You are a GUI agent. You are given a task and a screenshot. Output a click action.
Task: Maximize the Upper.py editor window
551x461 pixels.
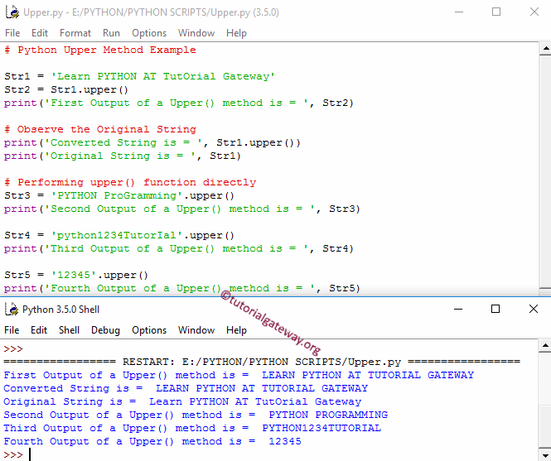[x=496, y=12]
